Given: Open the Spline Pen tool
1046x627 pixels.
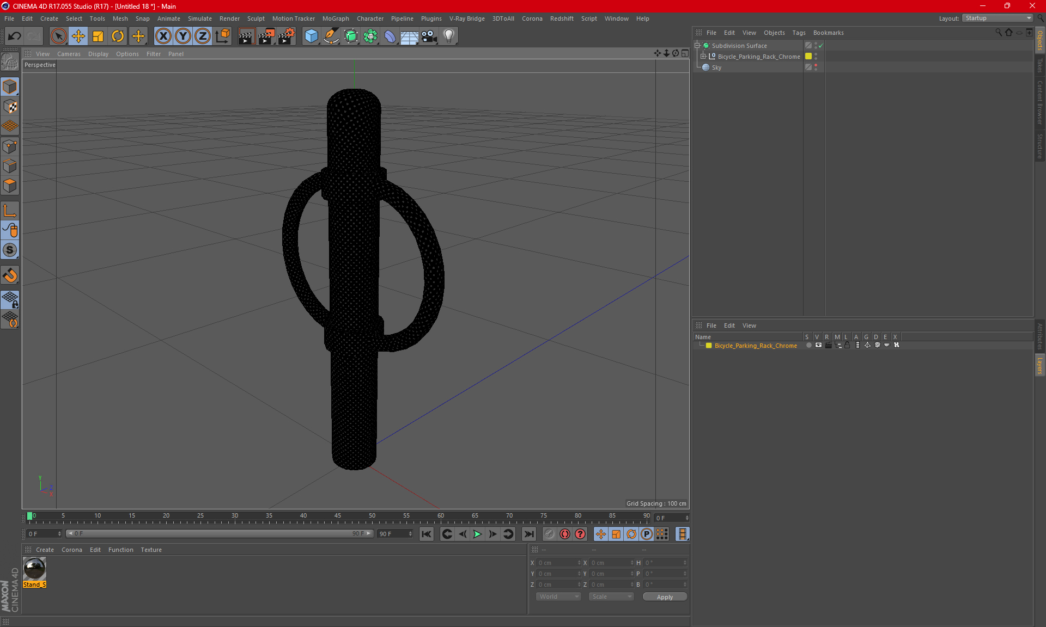Looking at the screenshot, I should point(331,36).
